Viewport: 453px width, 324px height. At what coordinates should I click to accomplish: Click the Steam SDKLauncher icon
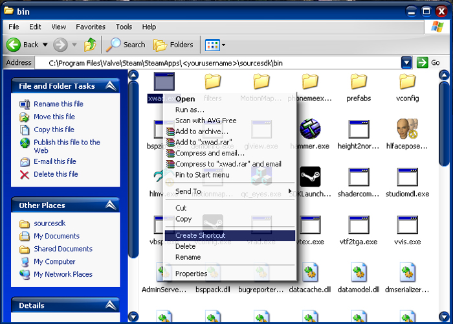[x=310, y=177]
